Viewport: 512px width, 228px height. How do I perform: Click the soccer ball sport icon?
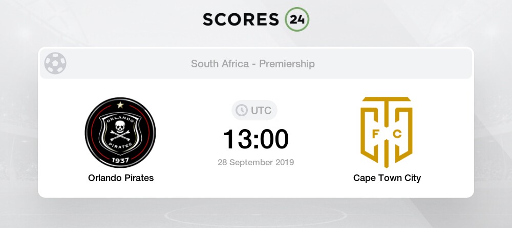click(55, 63)
